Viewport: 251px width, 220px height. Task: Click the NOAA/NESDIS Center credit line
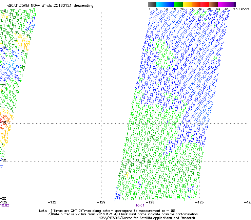click(147, 218)
